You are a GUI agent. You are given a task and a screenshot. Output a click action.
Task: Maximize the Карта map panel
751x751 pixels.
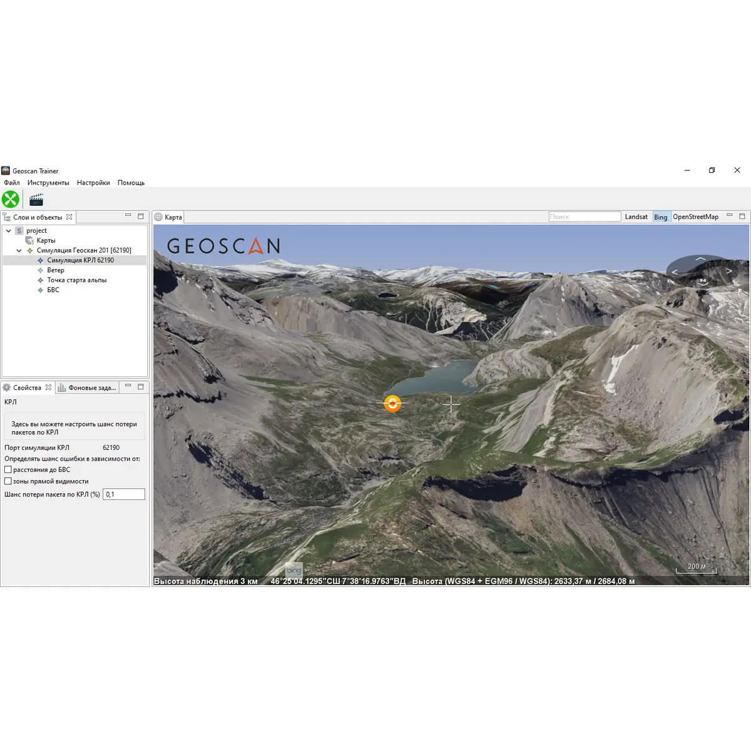pos(742,216)
